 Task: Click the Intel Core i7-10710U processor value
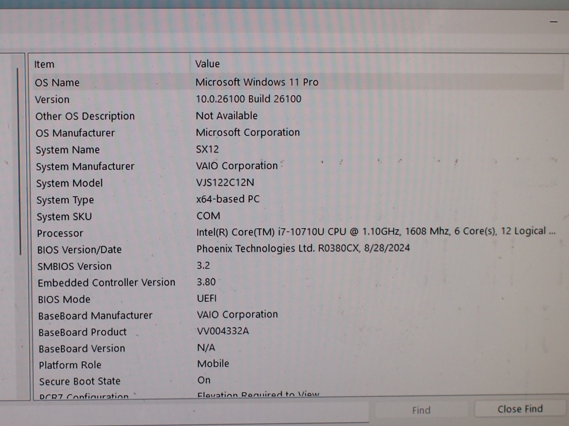tap(376, 231)
